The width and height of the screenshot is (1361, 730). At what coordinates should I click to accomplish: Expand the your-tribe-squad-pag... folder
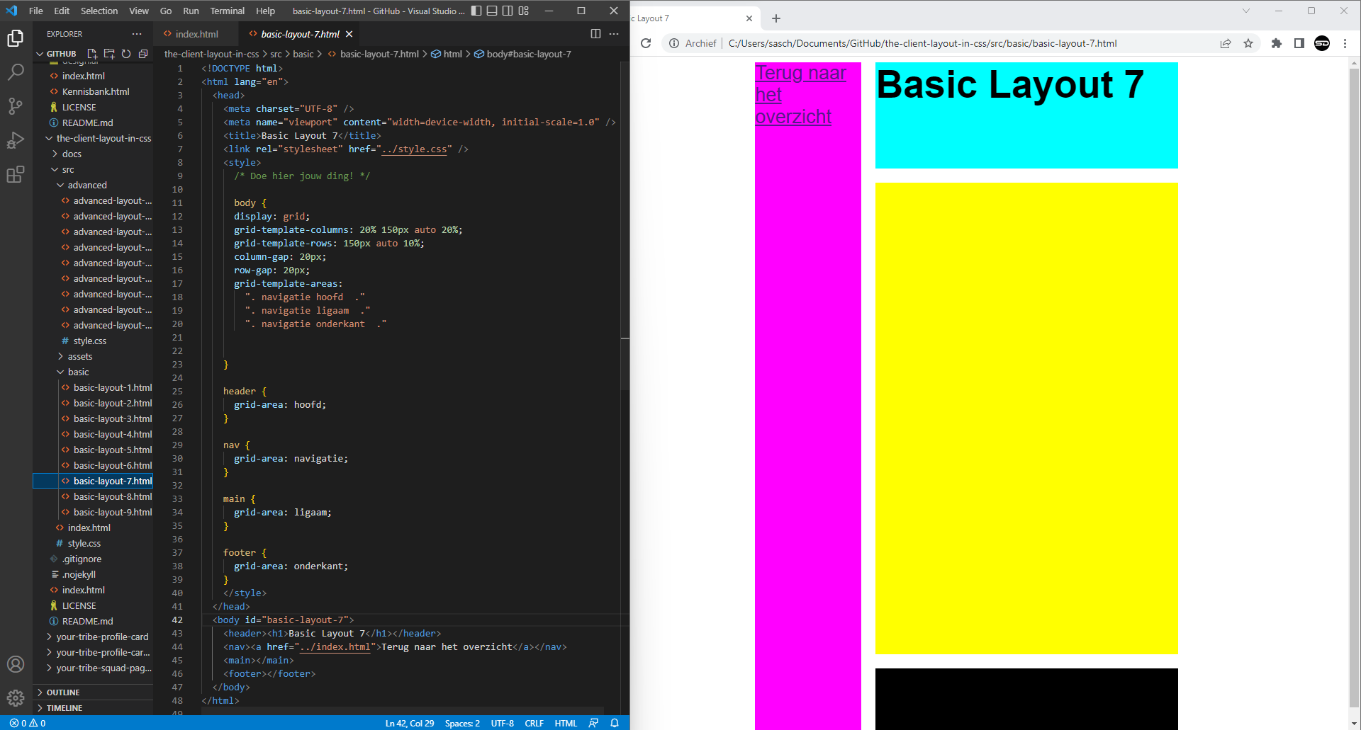pos(99,668)
